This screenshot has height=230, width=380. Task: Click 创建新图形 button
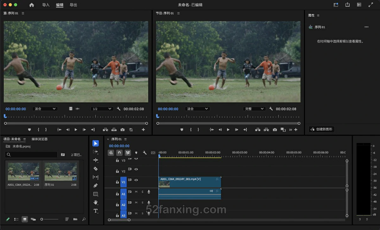(x=321, y=129)
